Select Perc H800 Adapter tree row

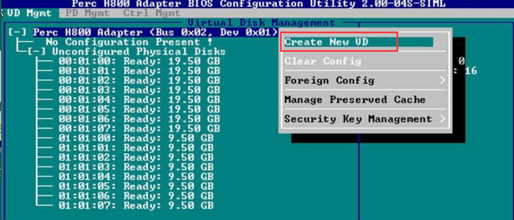coord(155,32)
